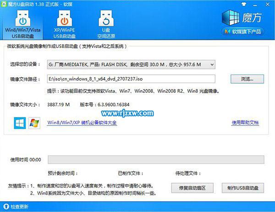
Task: Click the 3887.19 M file size value
Action: pyautogui.click(x=58, y=105)
